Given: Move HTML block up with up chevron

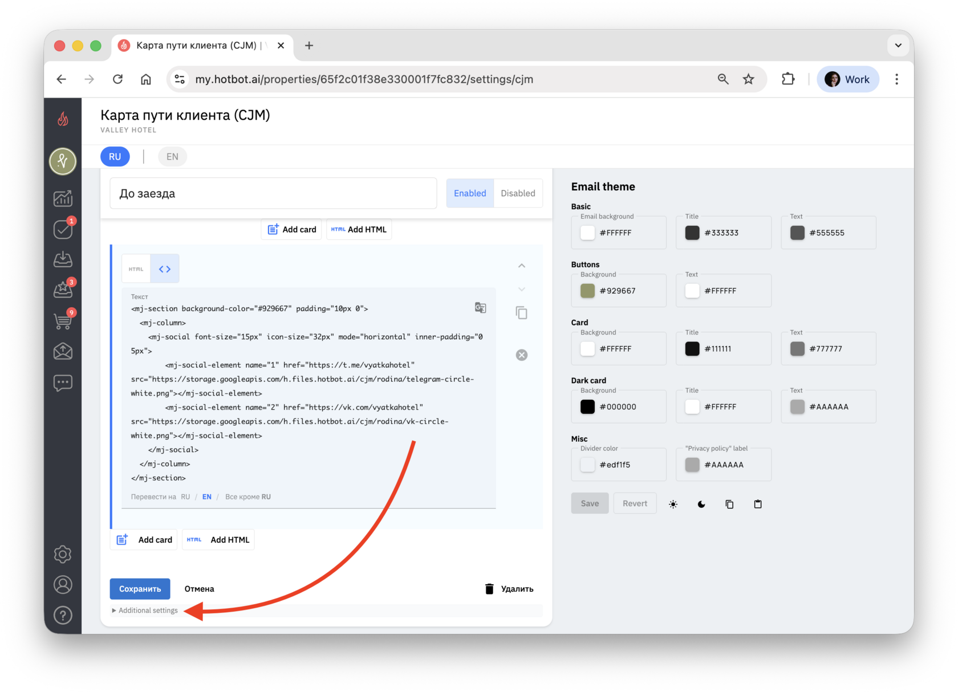Looking at the screenshot, I should tap(522, 266).
